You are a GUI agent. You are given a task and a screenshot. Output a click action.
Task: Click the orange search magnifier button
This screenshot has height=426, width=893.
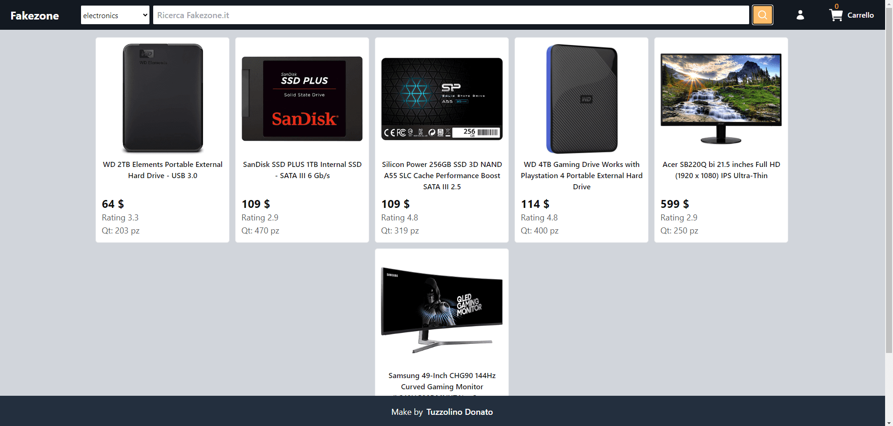point(762,15)
